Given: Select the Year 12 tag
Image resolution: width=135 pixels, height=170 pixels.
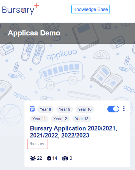Looking at the screenshot, I should coord(60,119).
